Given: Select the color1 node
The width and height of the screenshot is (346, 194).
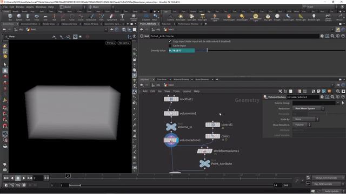Looking at the screenshot, I should coord(212,136).
